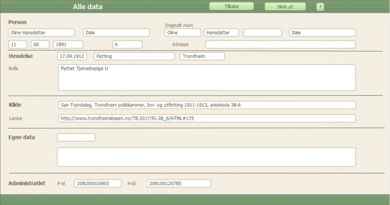The image size is (390, 205).
Task: Click the event date field 17.09.1912
Action: [x=72, y=56]
